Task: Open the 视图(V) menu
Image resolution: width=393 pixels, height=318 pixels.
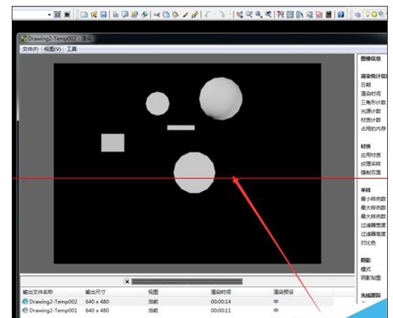Action: [52, 49]
